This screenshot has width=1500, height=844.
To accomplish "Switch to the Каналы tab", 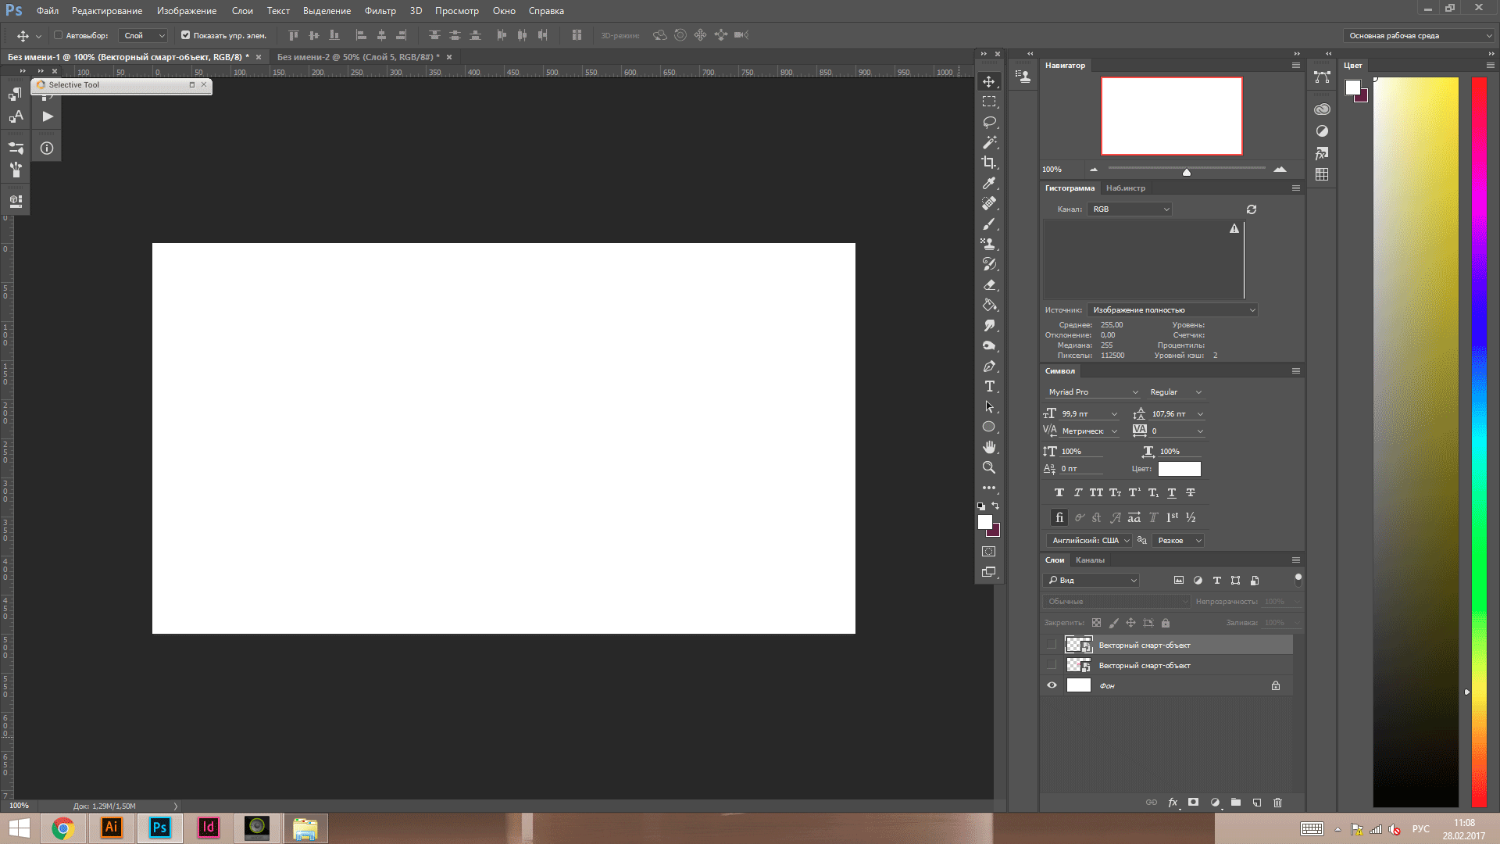I will coord(1090,560).
